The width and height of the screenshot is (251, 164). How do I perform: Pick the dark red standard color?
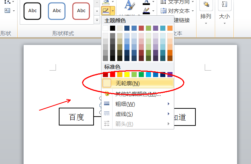105,75
